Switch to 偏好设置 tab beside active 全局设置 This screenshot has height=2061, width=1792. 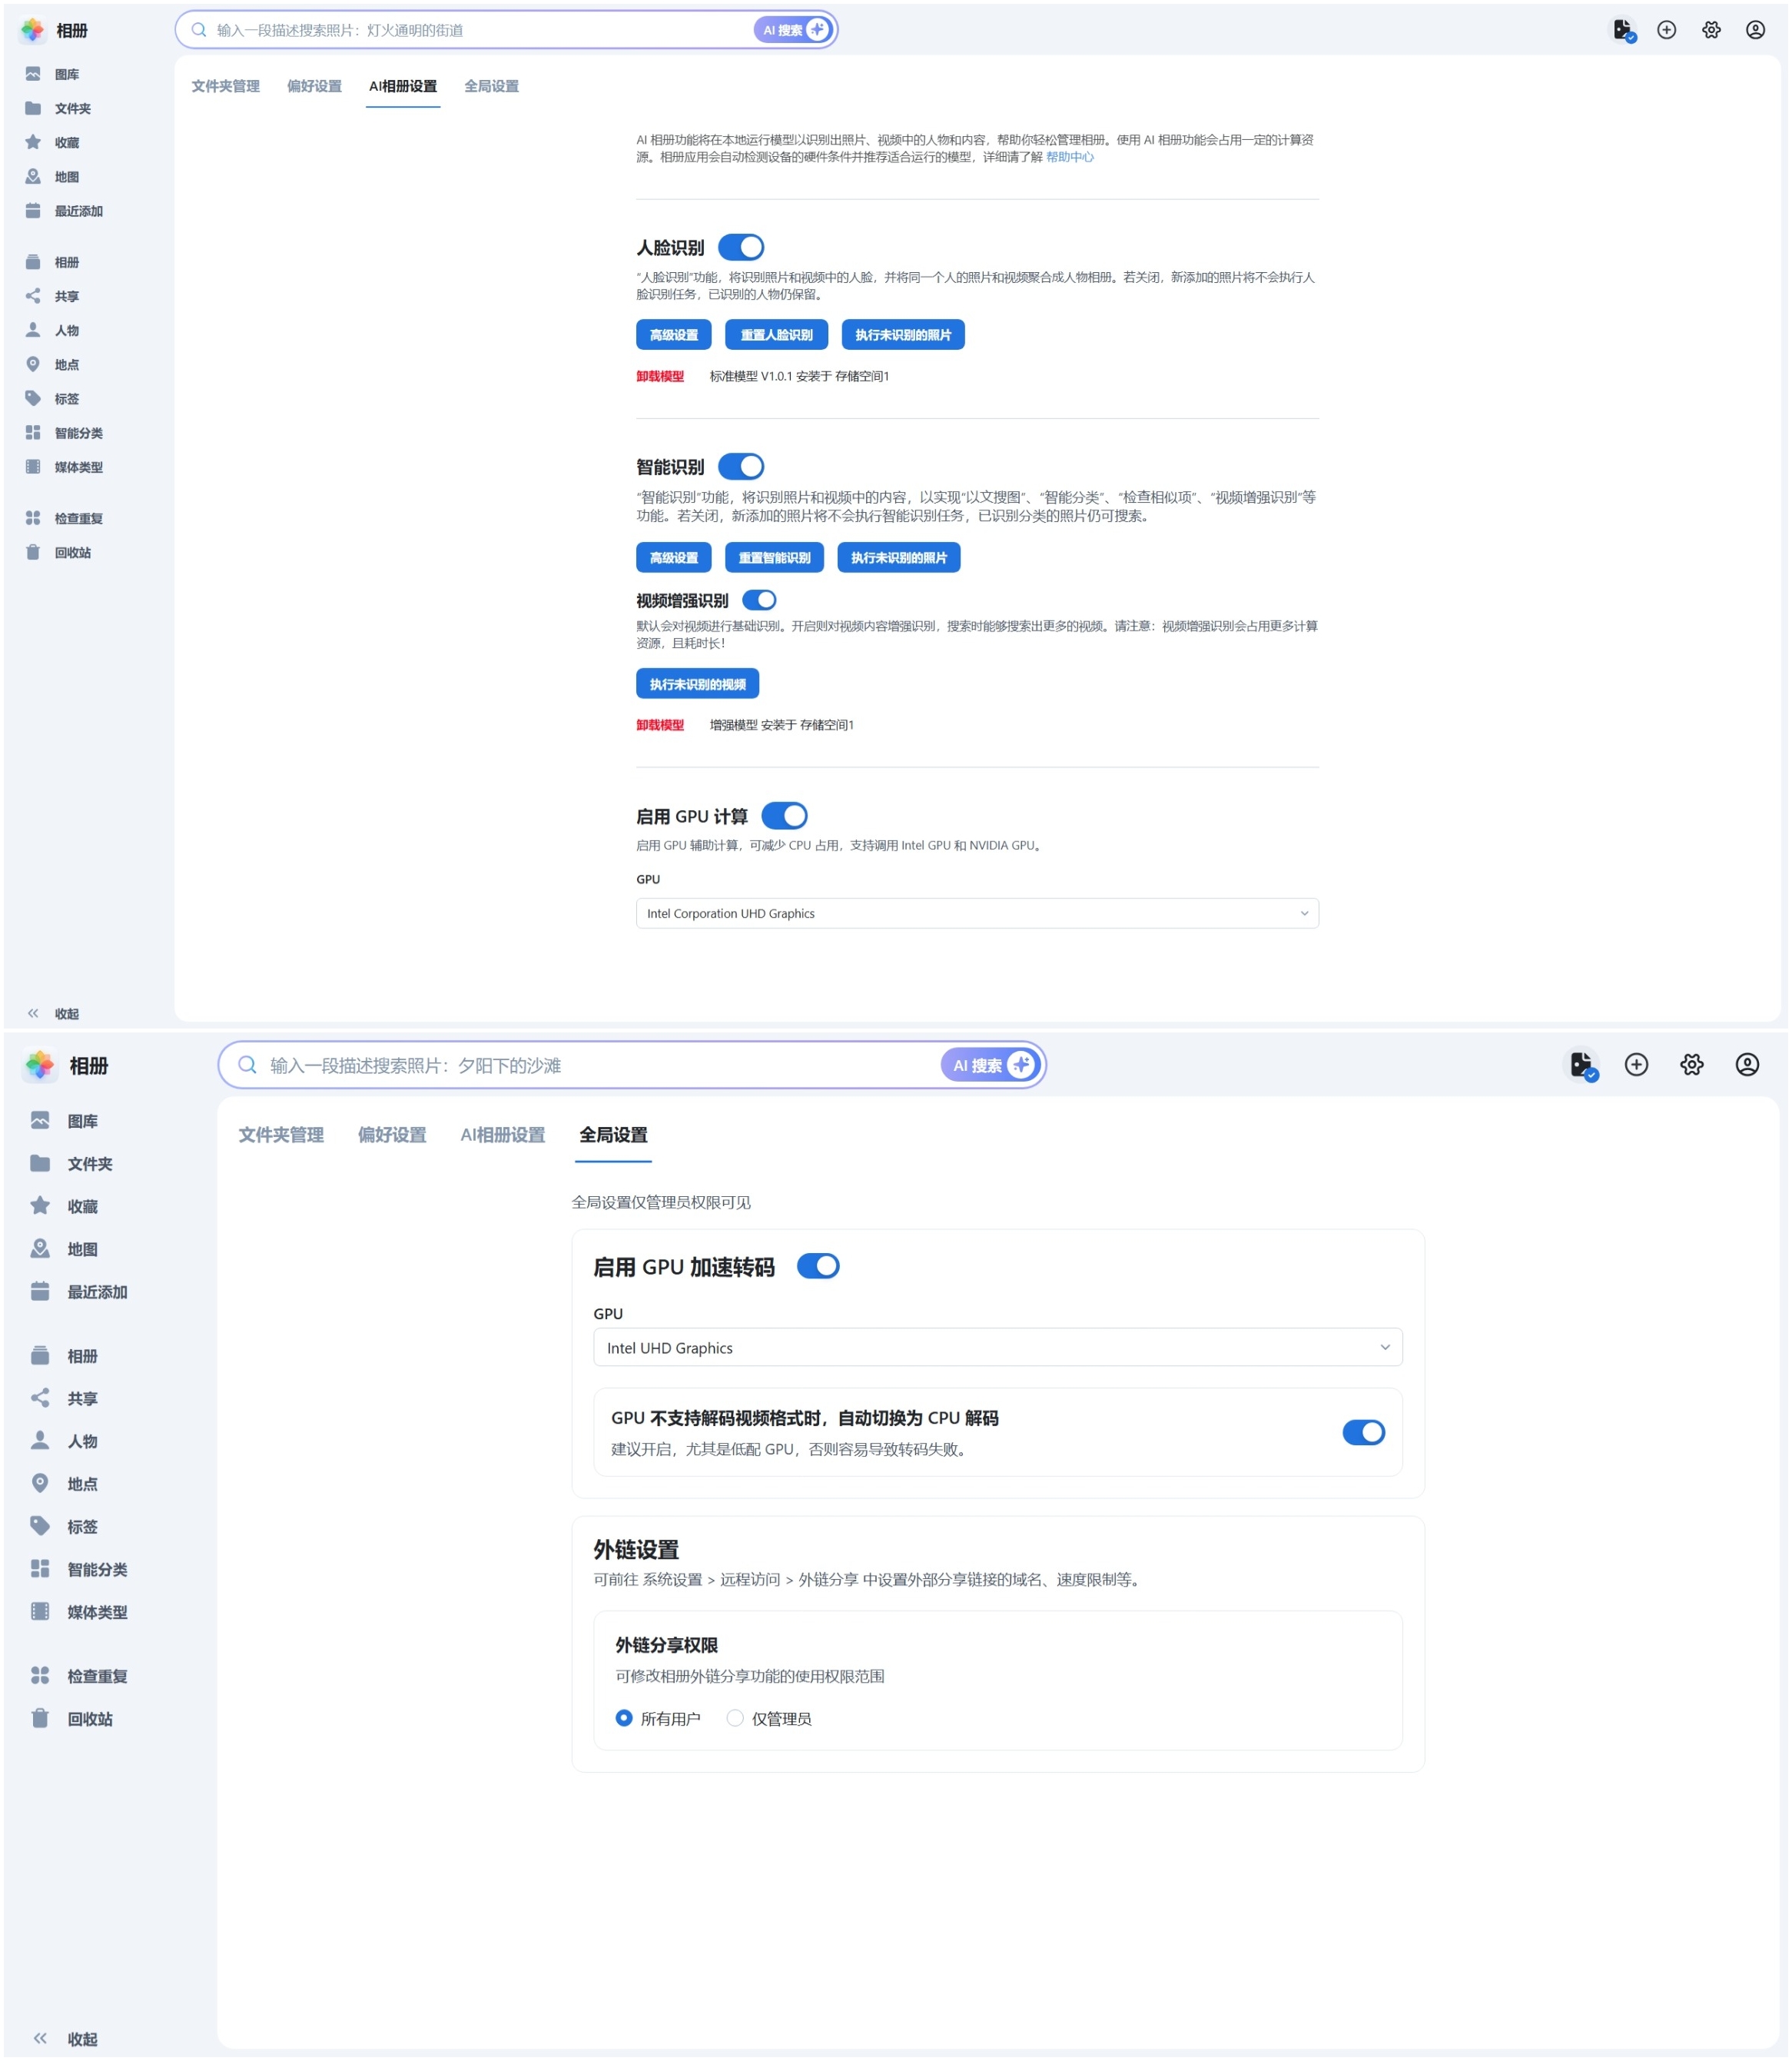pyautogui.click(x=392, y=1135)
